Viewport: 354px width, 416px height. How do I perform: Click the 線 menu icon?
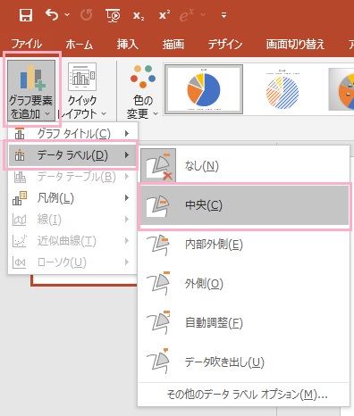pos(20,220)
